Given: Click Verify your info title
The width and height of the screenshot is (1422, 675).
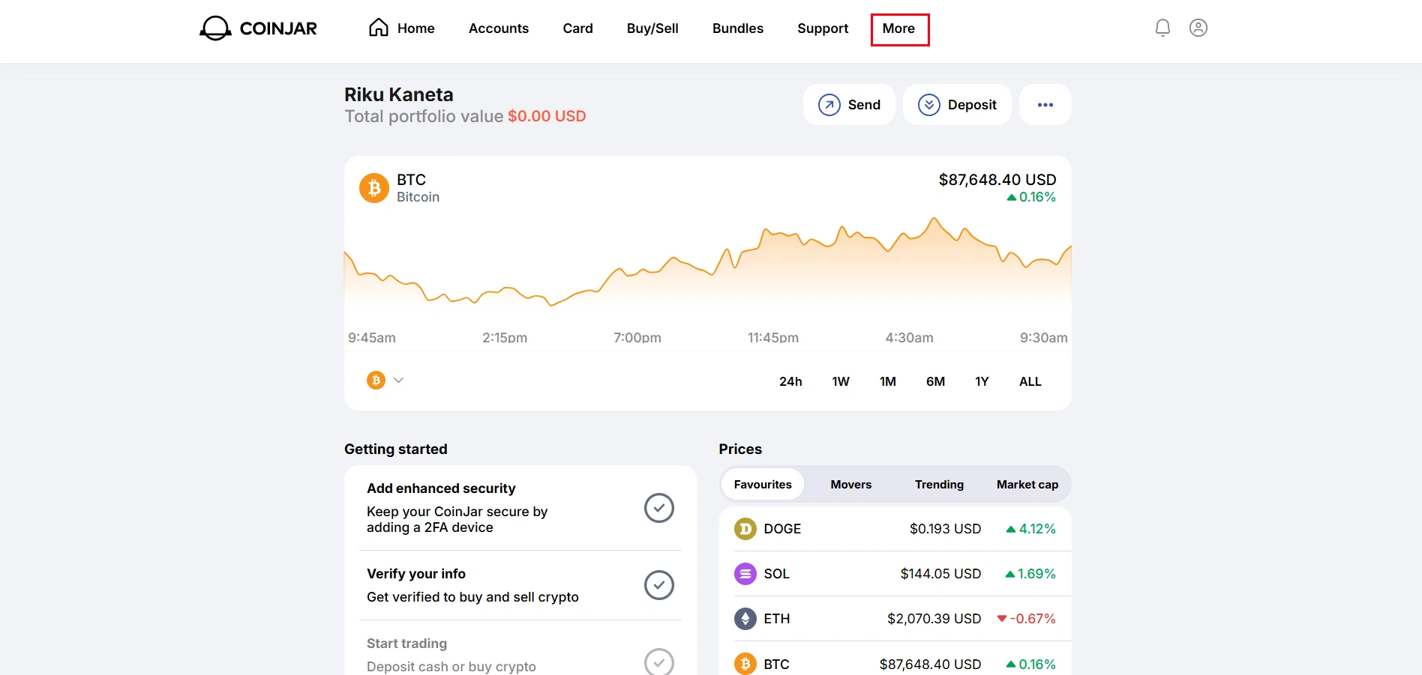Looking at the screenshot, I should click(416, 574).
